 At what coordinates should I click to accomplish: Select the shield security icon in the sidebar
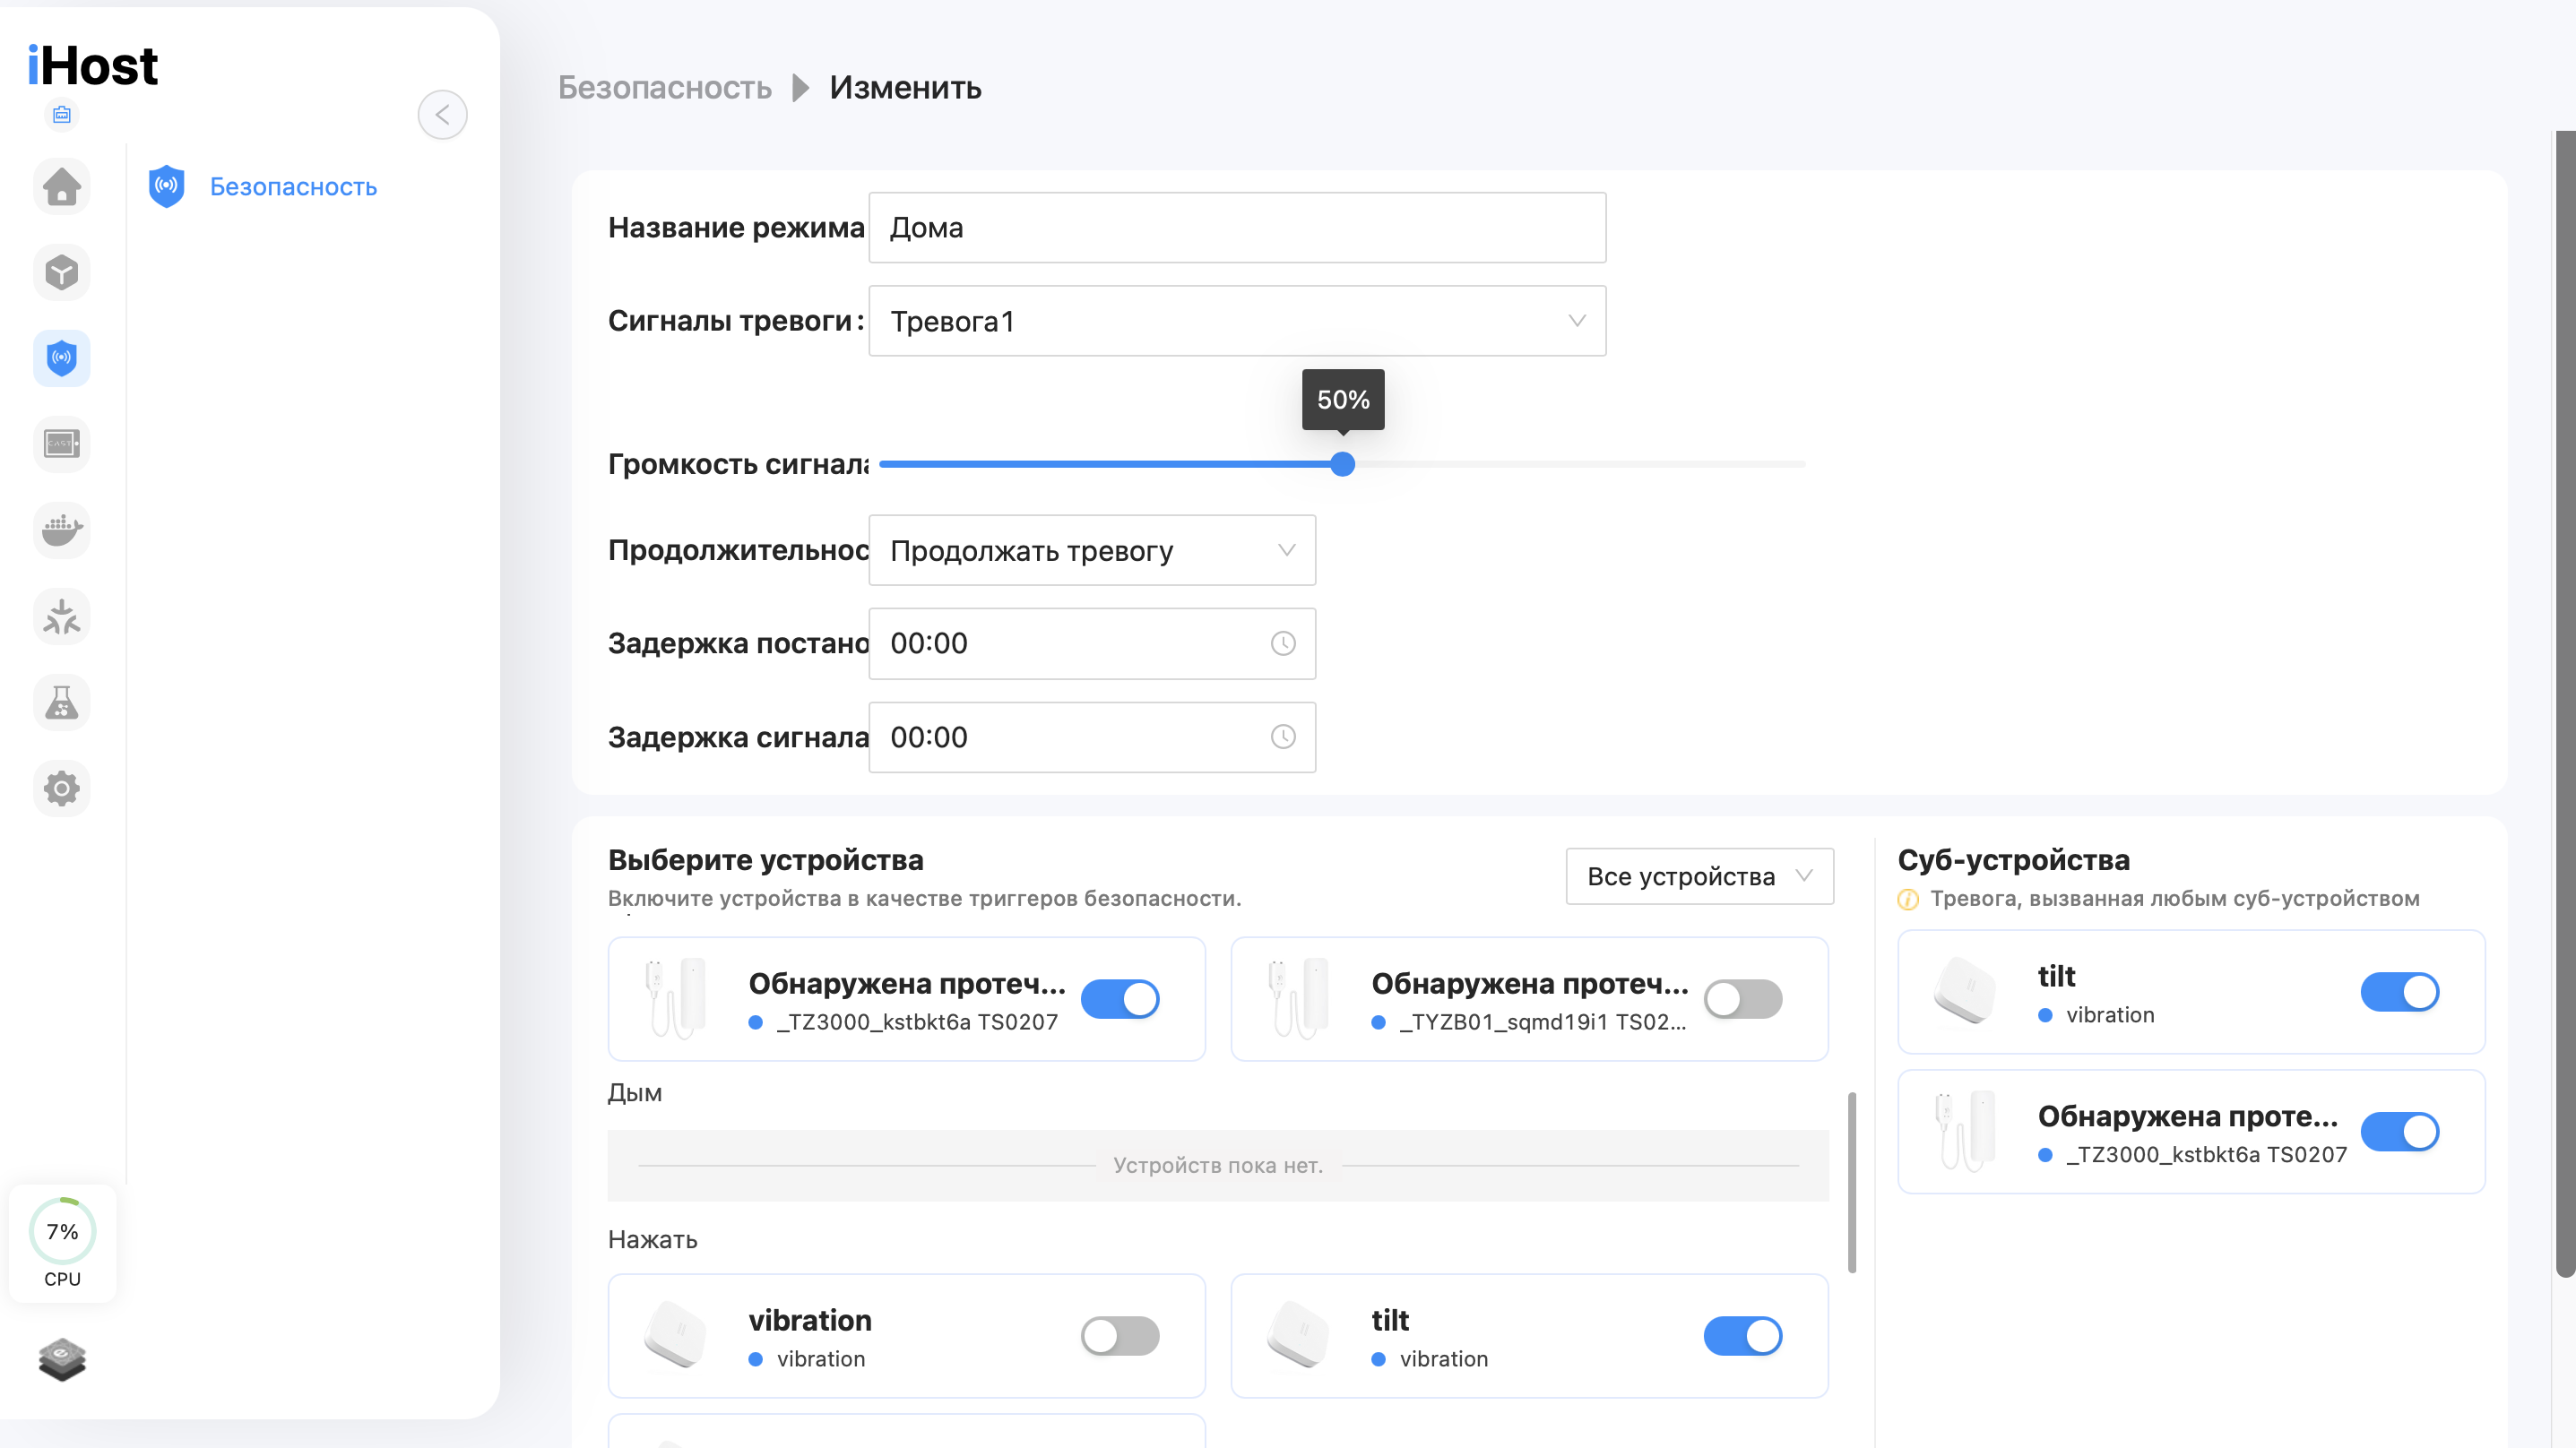point(62,358)
